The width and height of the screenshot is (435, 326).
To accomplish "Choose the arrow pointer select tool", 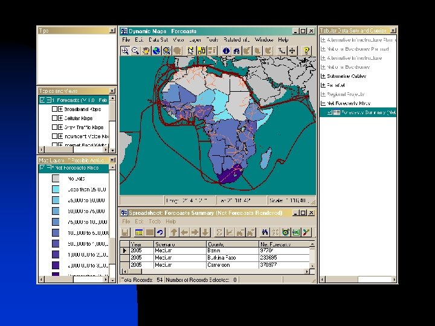I will (x=190, y=51).
